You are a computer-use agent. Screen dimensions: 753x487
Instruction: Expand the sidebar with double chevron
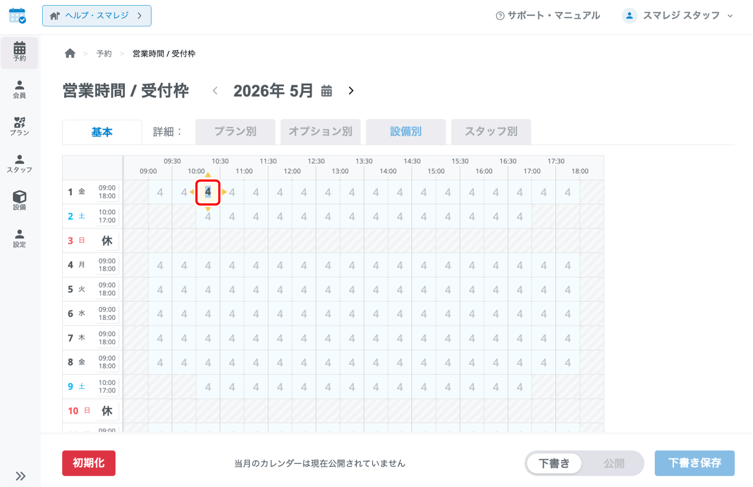pyautogui.click(x=21, y=476)
